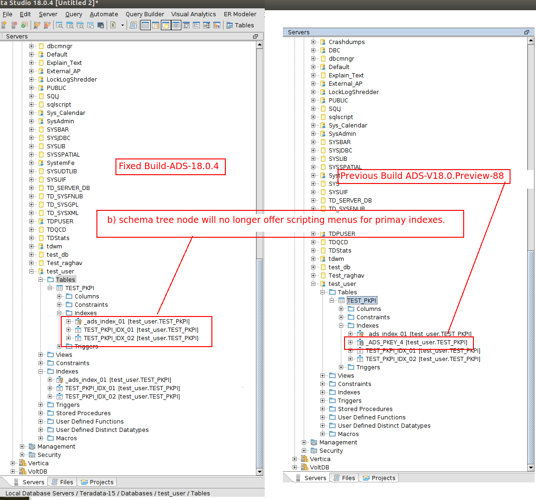Select the LockLogShredder database in left tree
536x500 pixels.
tap(72, 79)
